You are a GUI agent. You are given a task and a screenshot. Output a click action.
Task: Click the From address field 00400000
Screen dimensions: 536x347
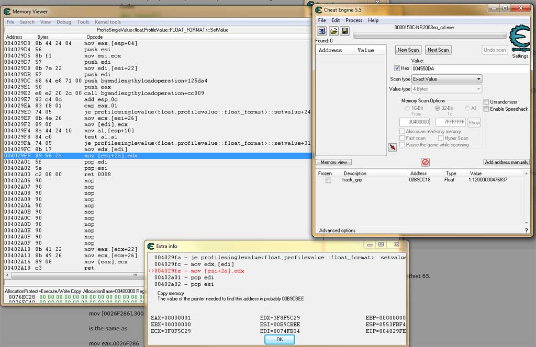coord(415,122)
